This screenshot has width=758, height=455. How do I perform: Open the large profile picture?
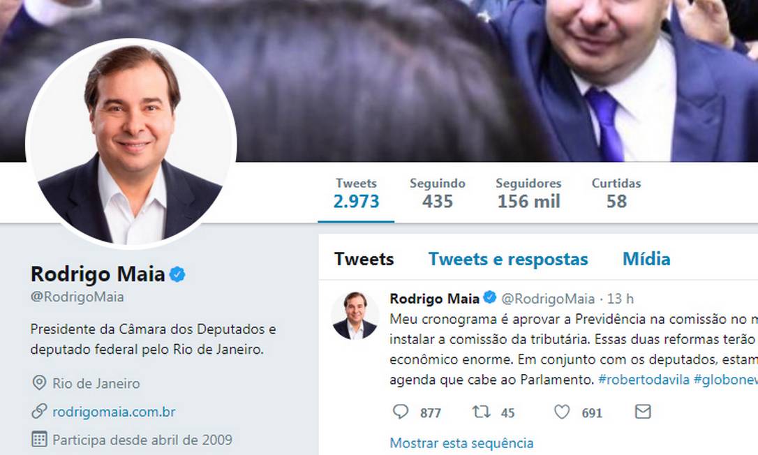(131, 143)
